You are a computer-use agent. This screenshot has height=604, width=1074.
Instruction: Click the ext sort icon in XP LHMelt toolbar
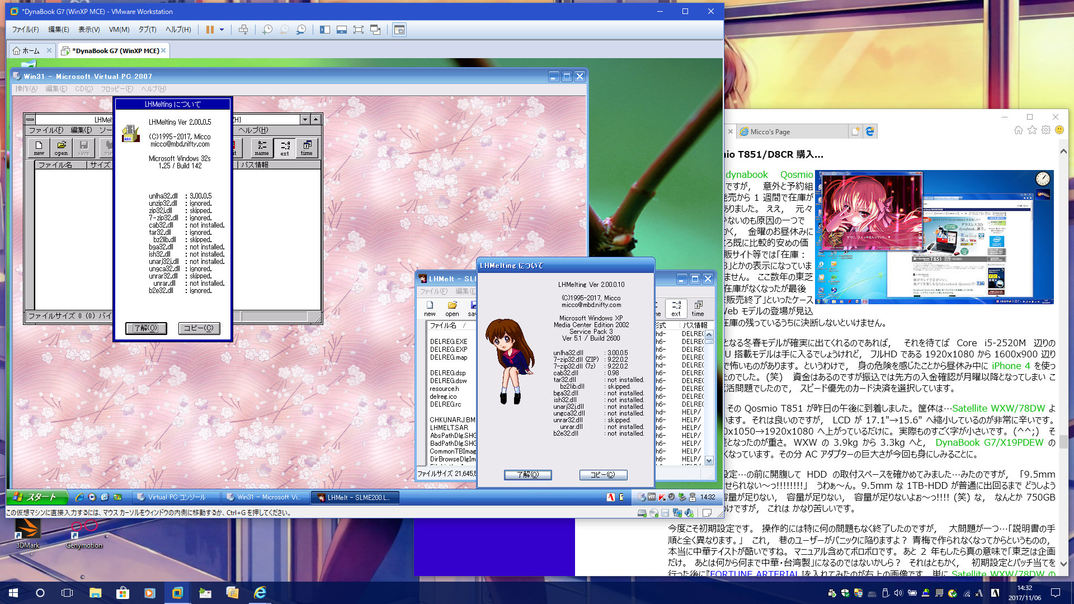click(676, 309)
